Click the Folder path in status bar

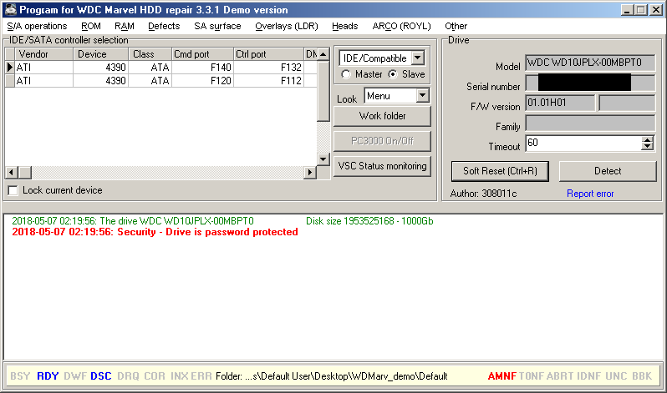point(331,376)
